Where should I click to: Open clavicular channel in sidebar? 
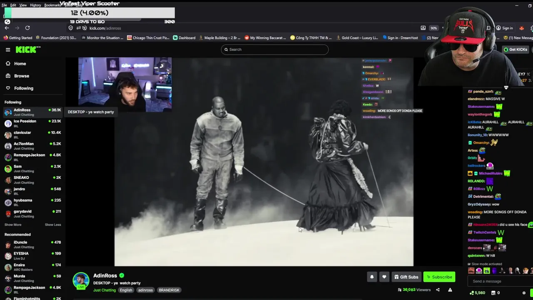[x=32, y=135]
